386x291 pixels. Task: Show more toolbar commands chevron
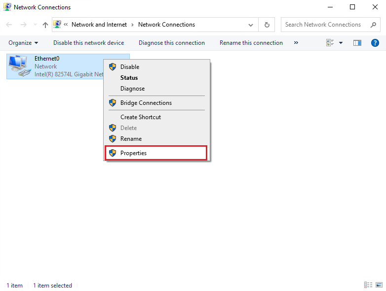(296, 43)
